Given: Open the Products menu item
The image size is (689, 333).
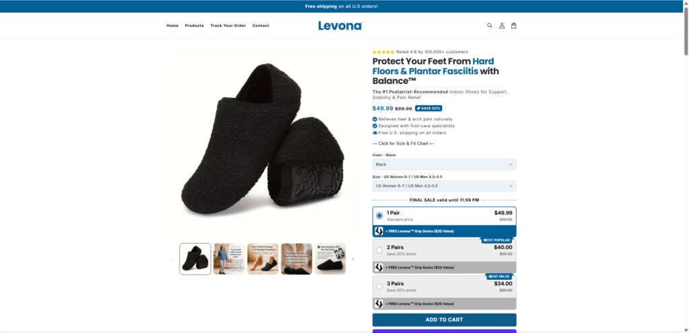Looking at the screenshot, I should pos(194,26).
